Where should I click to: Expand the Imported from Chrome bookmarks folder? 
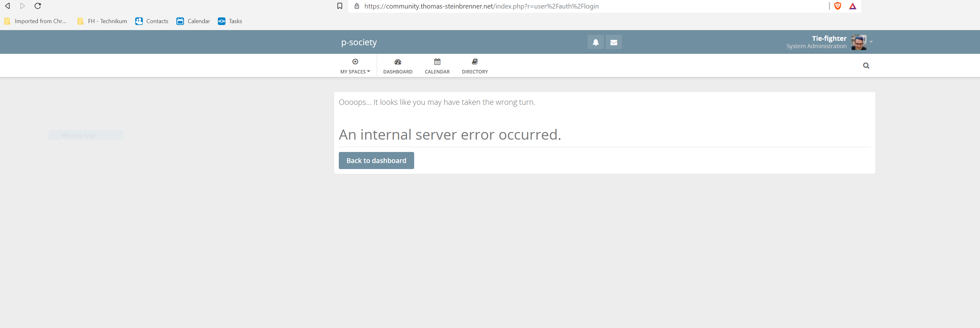coord(35,21)
